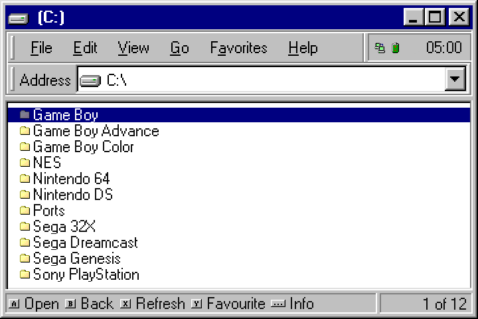Click the Sega 32X folder icon

[25, 226]
